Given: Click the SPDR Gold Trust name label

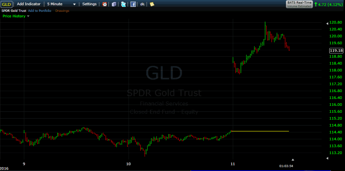Looking at the screenshot, I should tap(14, 11).
